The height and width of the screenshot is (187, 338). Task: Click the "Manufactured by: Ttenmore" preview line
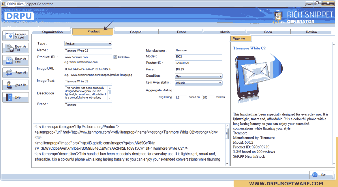(254, 138)
